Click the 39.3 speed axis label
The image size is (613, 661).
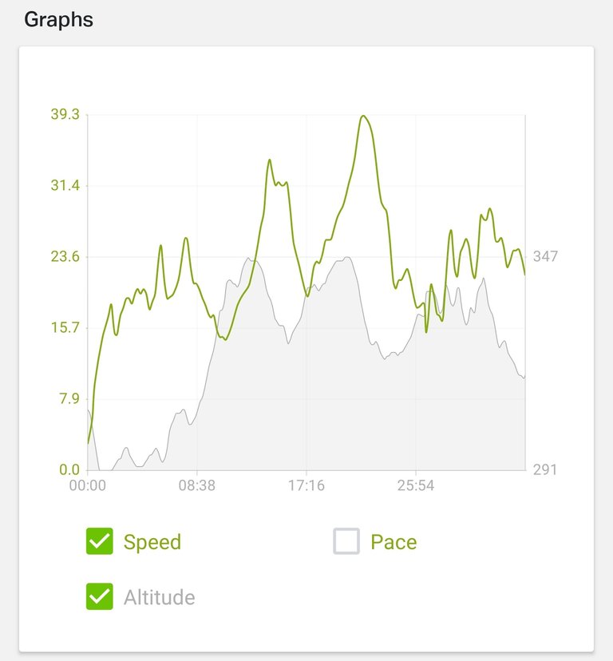64,115
